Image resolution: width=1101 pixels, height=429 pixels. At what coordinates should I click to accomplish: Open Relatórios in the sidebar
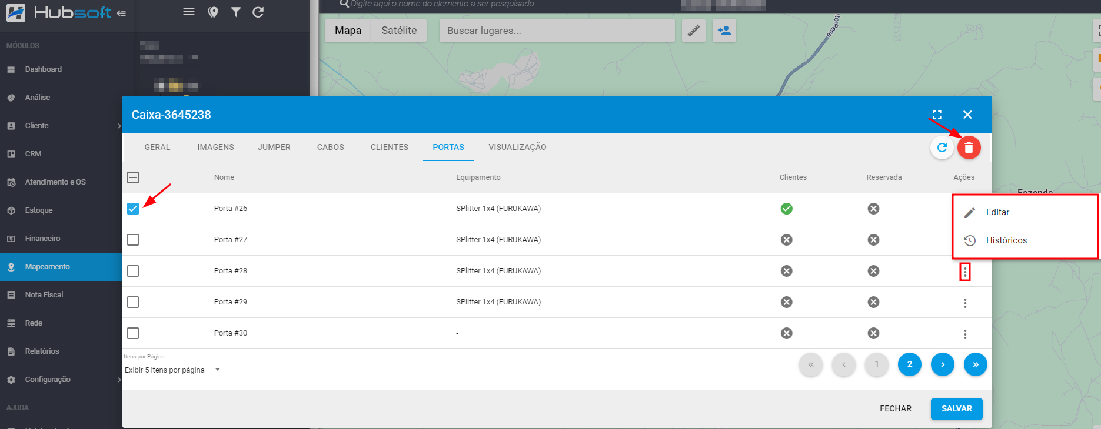coord(61,351)
